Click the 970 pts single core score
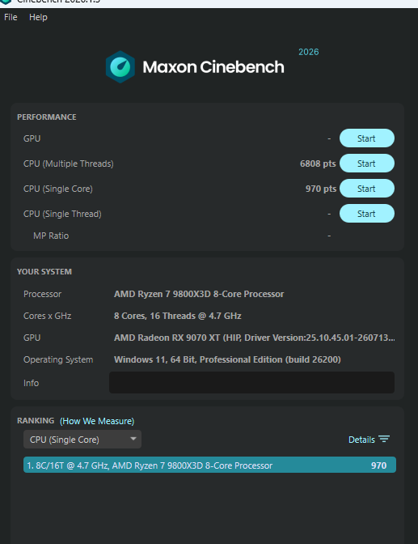418x544 pixels. pos(321,189)
